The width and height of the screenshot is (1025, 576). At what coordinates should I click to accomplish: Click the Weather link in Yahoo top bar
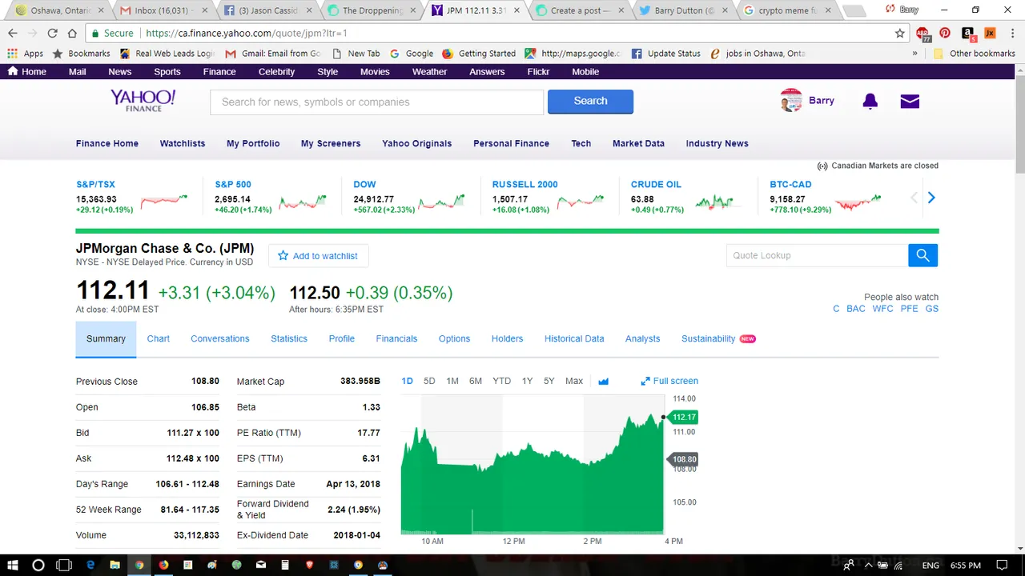[x=429, y=71]
